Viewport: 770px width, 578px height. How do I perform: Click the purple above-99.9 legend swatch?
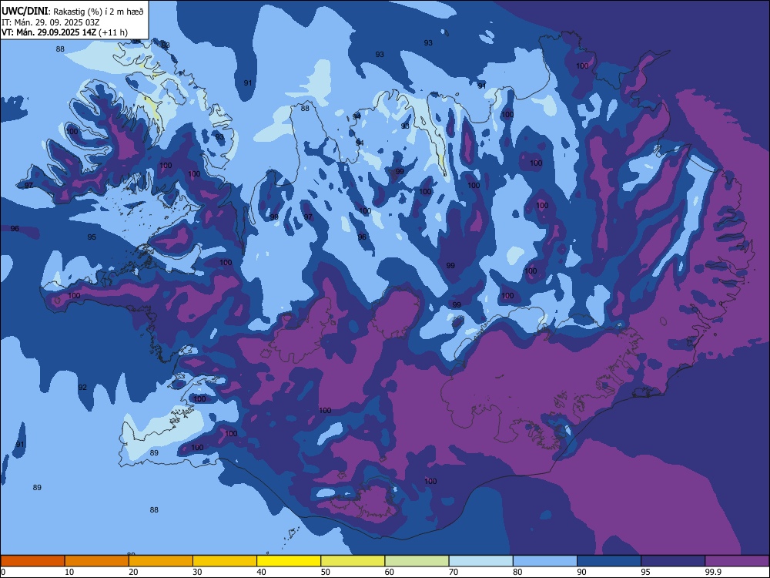tap(737, 561)
